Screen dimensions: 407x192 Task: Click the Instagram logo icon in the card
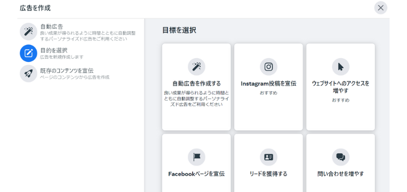(x=269, y=67)
